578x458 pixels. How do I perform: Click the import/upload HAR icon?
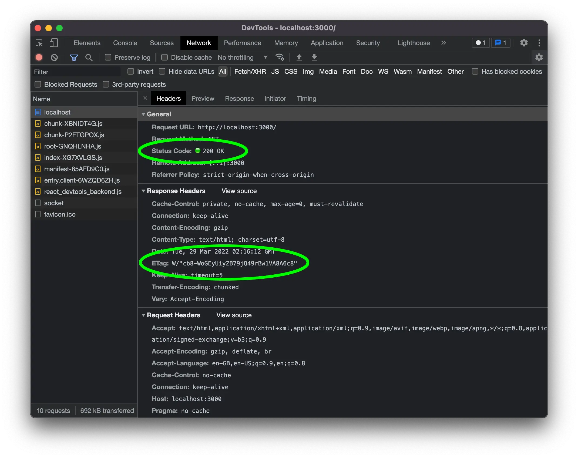pyautogui.click(x=300, y=57)
